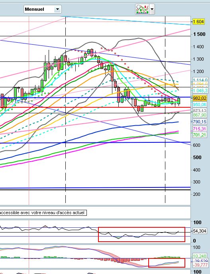Viewport: 210px width, 274px height.
Task: Click the 300 price axis label
Action: click(196, 182)
